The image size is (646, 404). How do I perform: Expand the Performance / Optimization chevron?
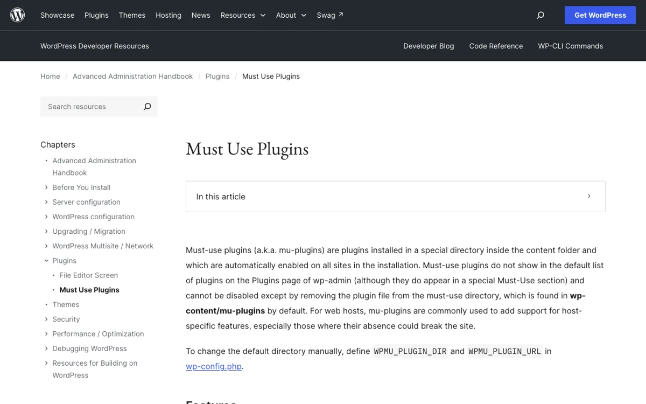point(46,334)
